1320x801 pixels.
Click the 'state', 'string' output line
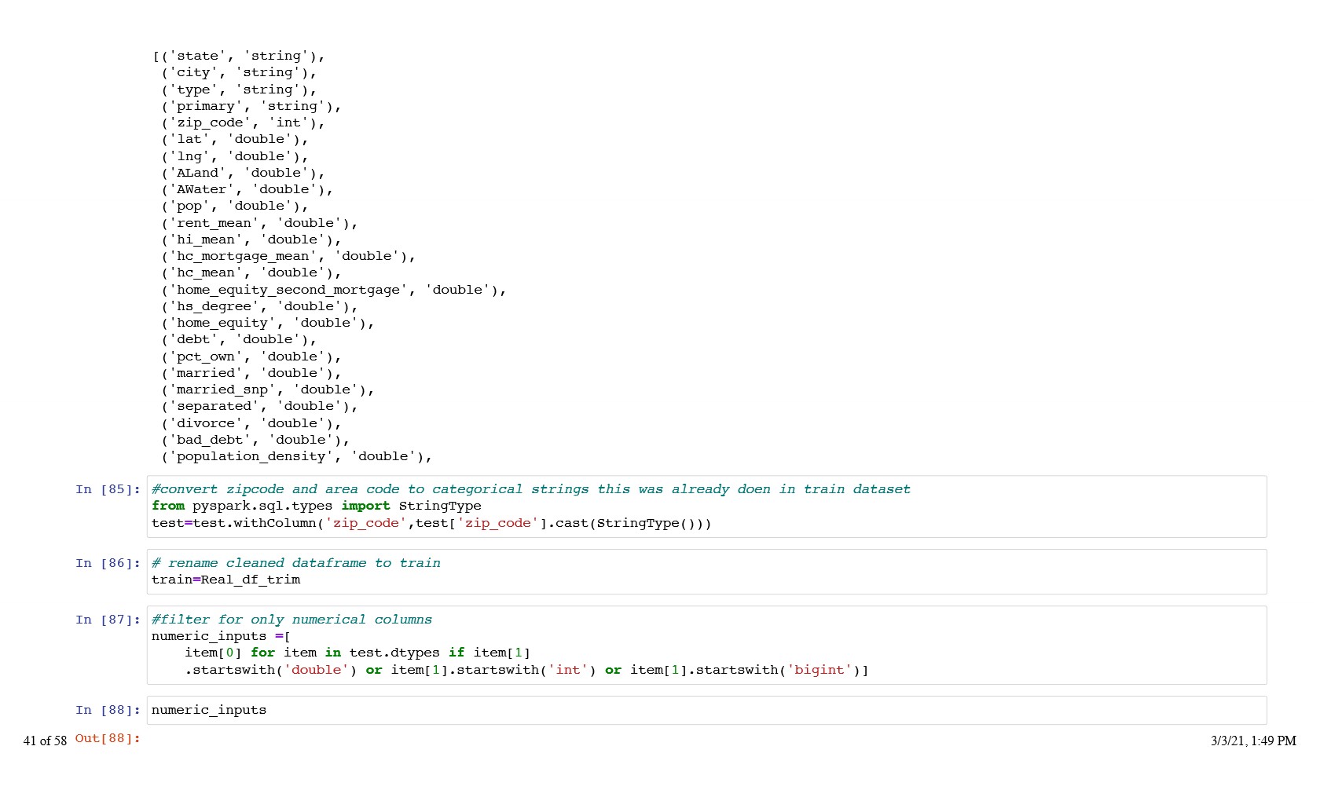(x=239, y=56)
